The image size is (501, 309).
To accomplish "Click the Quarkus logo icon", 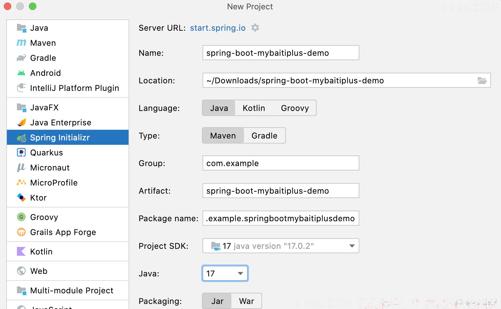I will (x=21, y=152).
